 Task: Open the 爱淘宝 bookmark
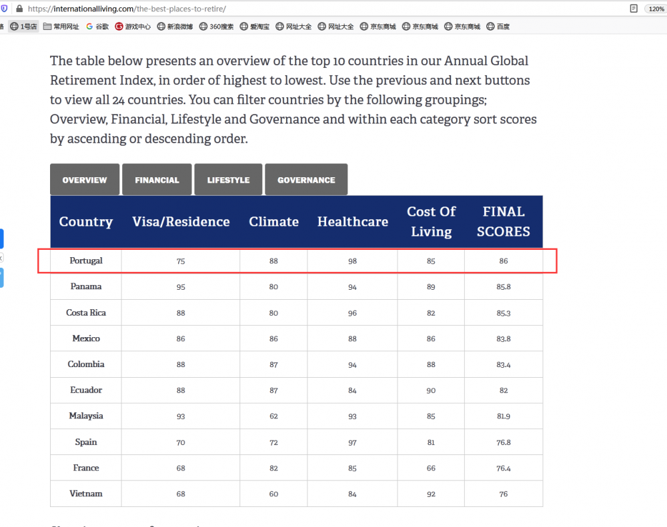pos(255,27)
